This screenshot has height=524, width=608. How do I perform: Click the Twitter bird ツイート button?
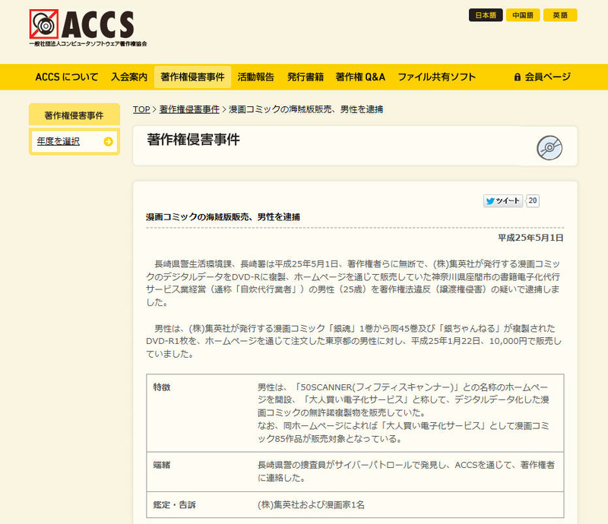click(x=503, y=200)
